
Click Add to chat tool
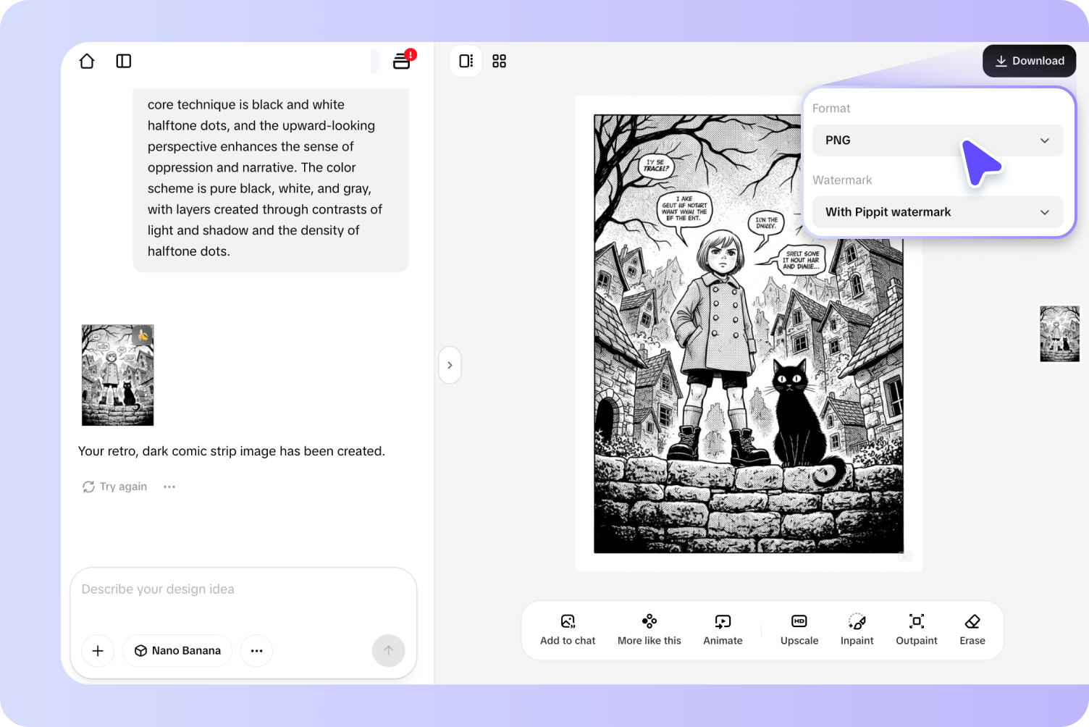568,630
